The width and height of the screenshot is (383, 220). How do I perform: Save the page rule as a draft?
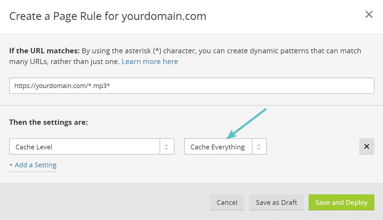pos(276,202)
